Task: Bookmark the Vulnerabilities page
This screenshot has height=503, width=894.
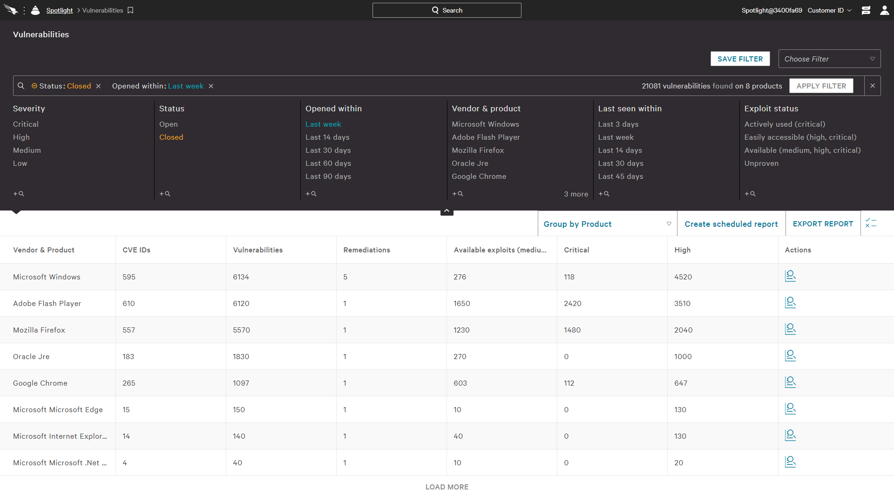Action: tap(130, 10)
